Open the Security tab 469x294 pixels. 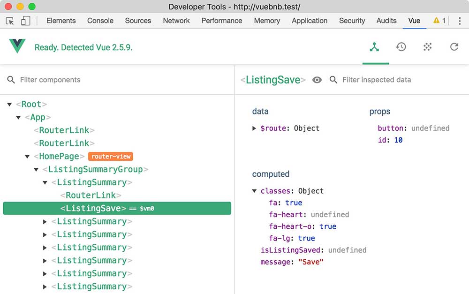(352, 21)
